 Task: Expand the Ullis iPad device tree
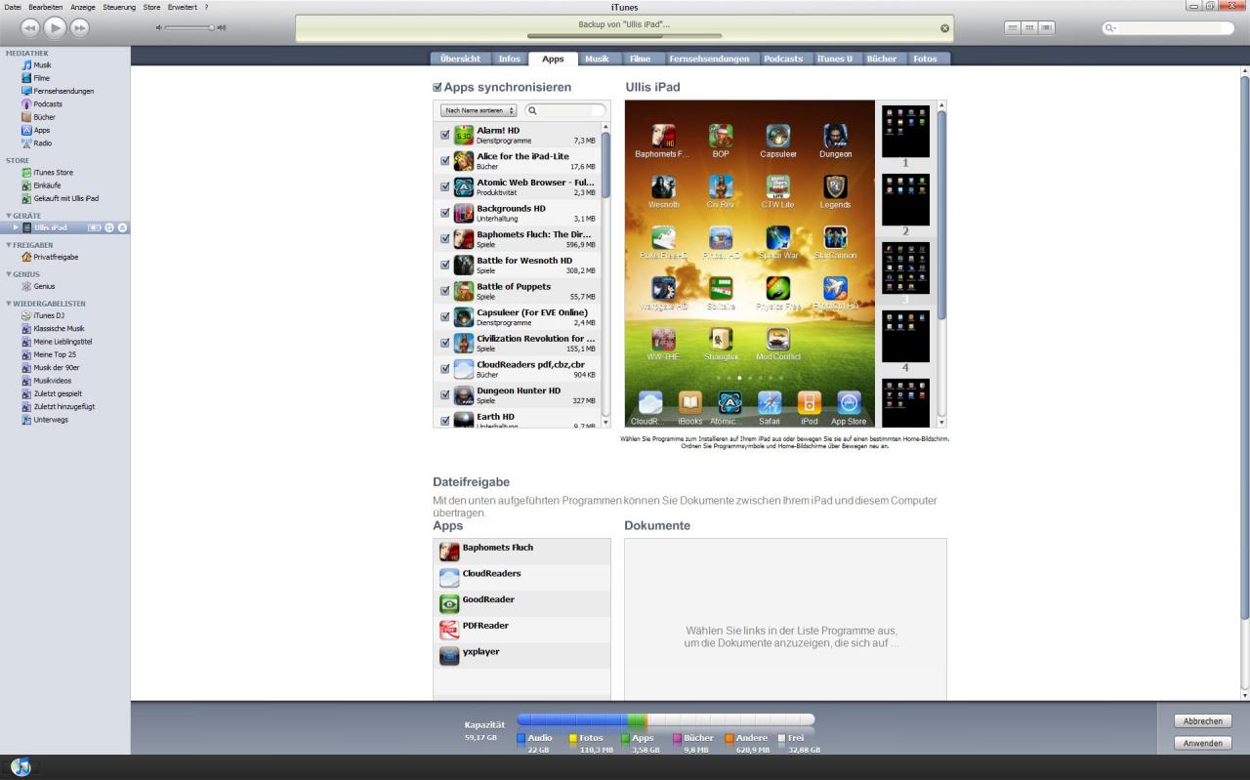tap(16, 227)
